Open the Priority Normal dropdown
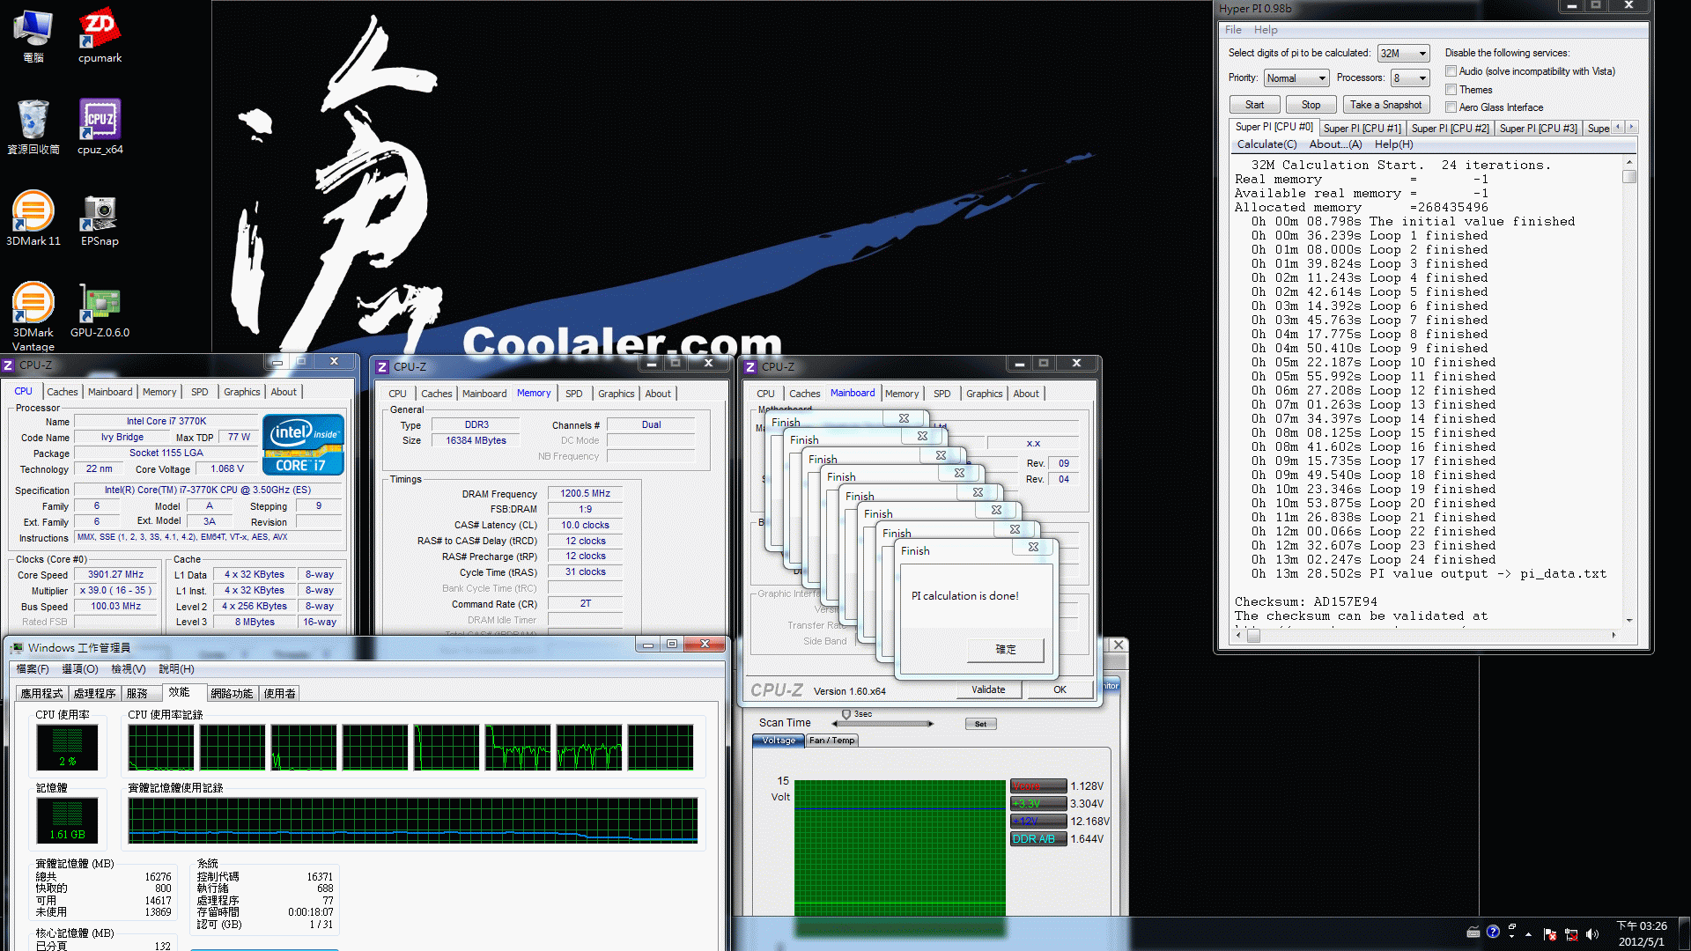The height and width of the screenshot is (951, 1691). 1296,78
